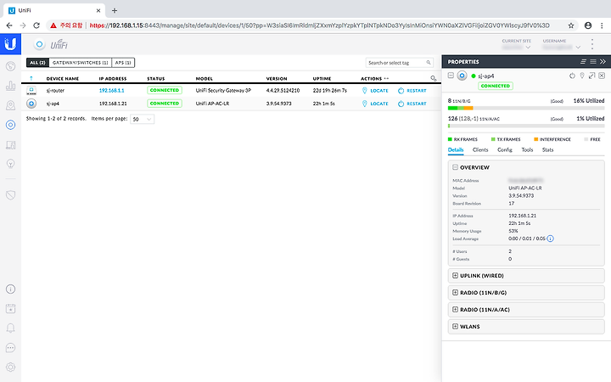Switch Properties panel to compact list view
611x382 pixels.
tap(583, 62)
